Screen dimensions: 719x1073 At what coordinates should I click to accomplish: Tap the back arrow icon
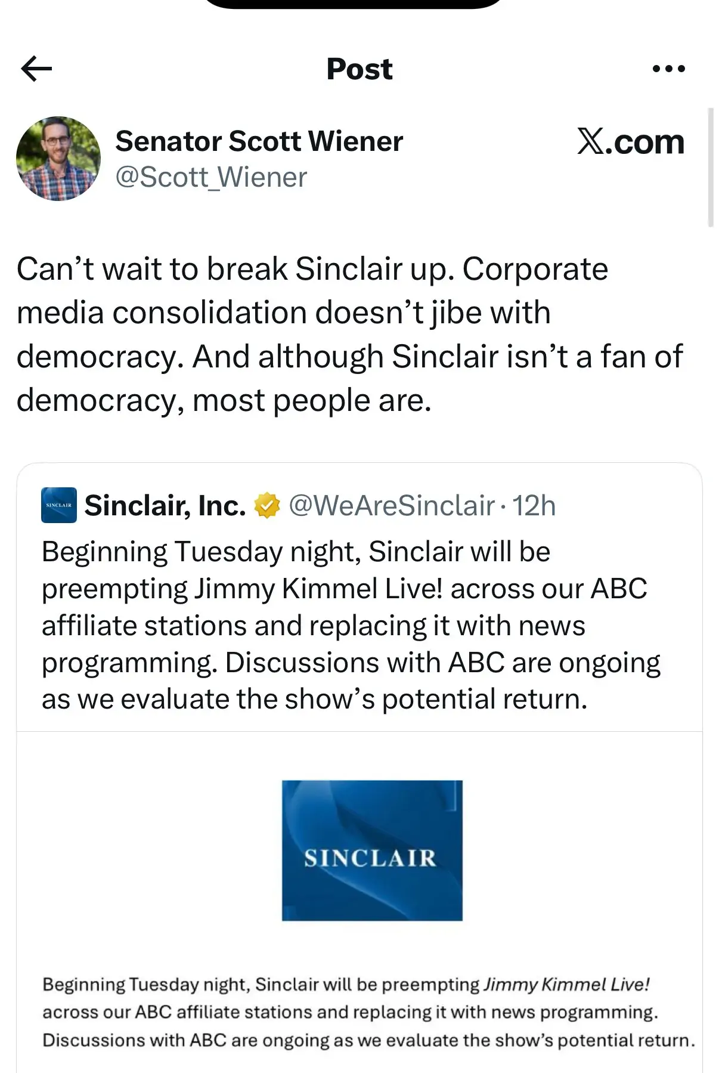tap(36, 69)
